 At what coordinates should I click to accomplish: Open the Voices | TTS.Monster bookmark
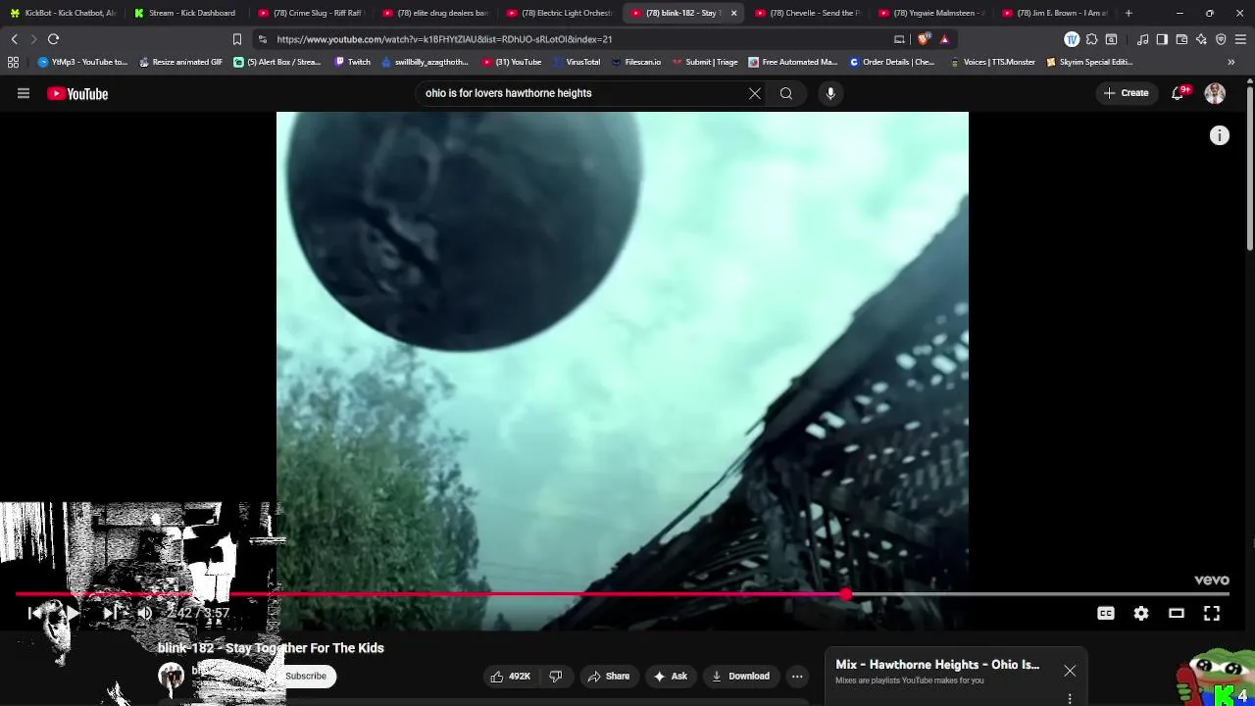pos(992,62)
